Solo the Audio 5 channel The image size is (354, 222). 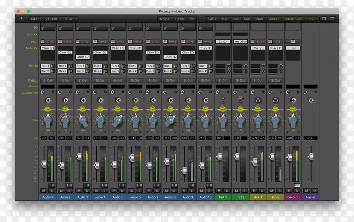(121, 191)
